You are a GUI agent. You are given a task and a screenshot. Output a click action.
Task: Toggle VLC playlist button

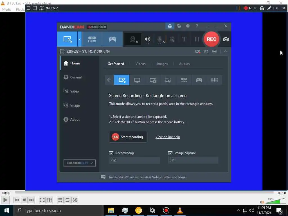click(x=60, y=200)
